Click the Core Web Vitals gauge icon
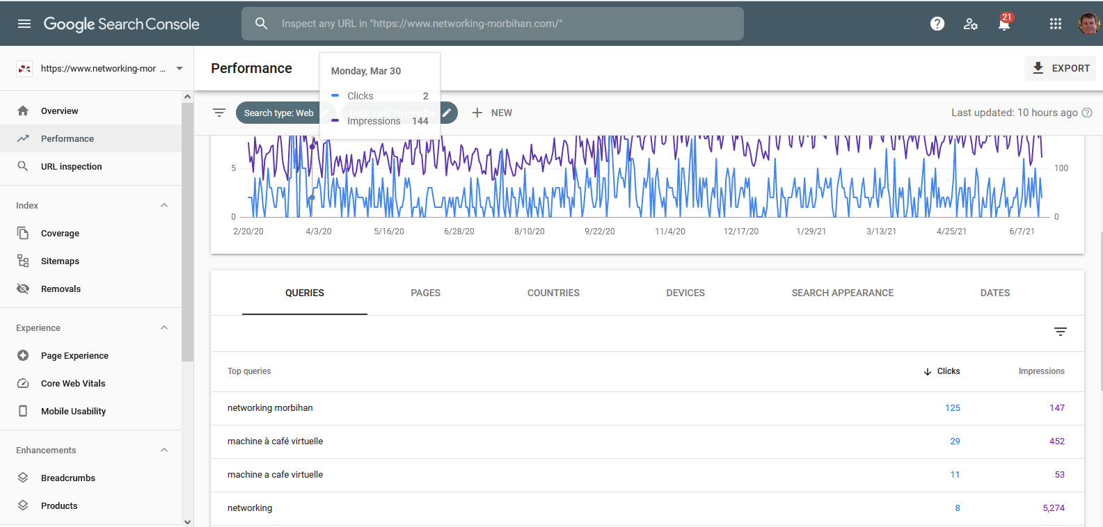 [x=23, y=383]
